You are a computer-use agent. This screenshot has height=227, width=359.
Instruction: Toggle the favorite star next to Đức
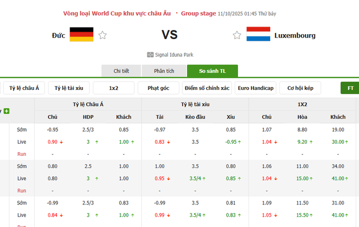tap(103, 36)
